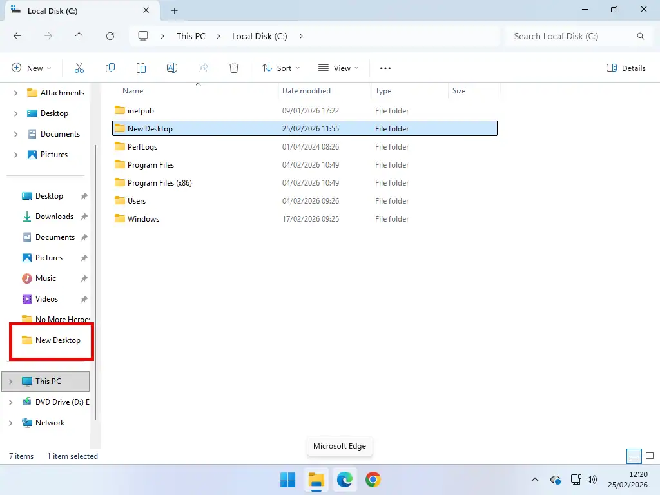This screenshot has height=495, width=660.
Task: Copy the selected folder using toolbar
Action: tap(110, 68)
